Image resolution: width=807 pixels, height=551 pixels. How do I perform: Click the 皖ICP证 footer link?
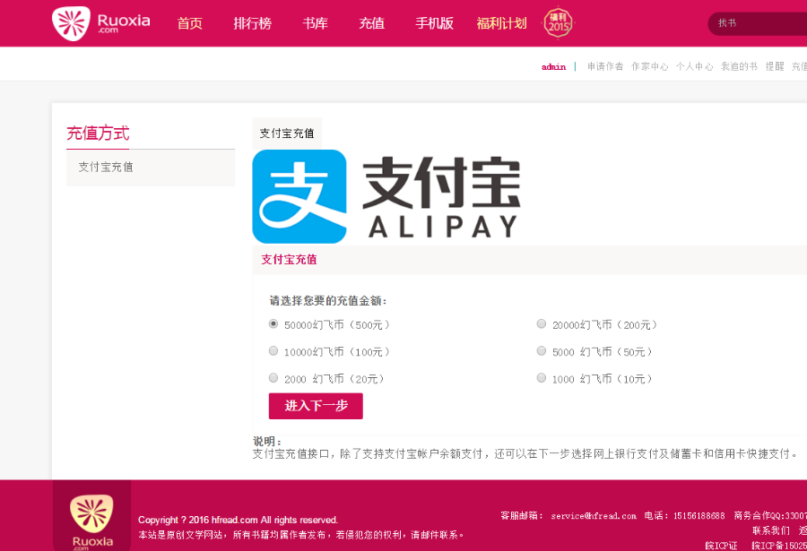721,546
